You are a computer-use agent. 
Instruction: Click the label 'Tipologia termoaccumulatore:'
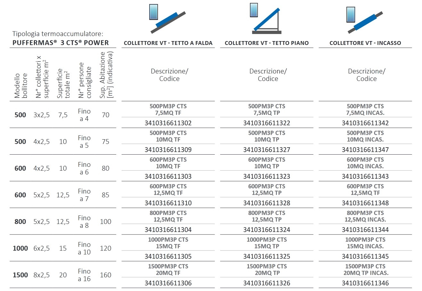[58, 34]
